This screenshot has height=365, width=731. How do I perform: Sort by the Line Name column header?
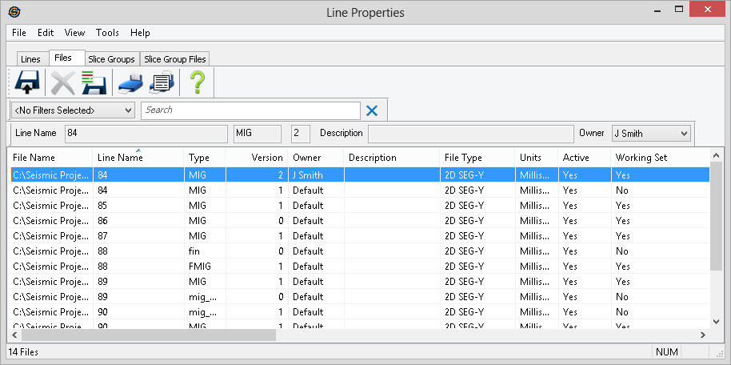[x=120, y=158]
